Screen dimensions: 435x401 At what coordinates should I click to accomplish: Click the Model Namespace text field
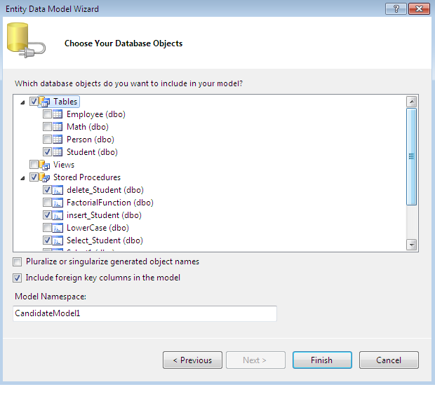point(145,313)
